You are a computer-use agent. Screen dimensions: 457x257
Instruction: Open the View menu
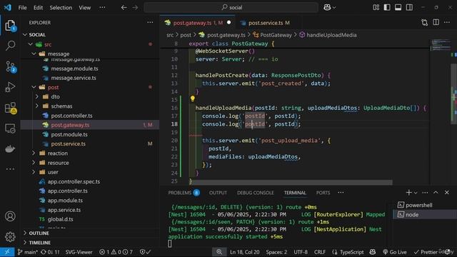coord(85,8)
